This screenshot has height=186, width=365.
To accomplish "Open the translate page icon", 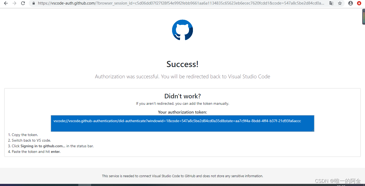I will pos(331,3).
